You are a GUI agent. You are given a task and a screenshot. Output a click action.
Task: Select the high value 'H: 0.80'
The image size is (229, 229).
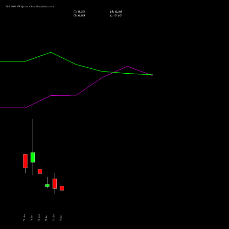tap(116, 12)
